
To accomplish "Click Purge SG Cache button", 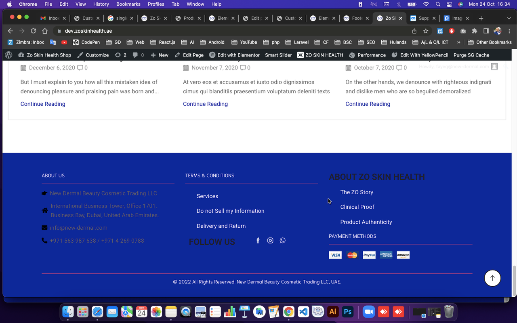I will click(x=471, y=55).
